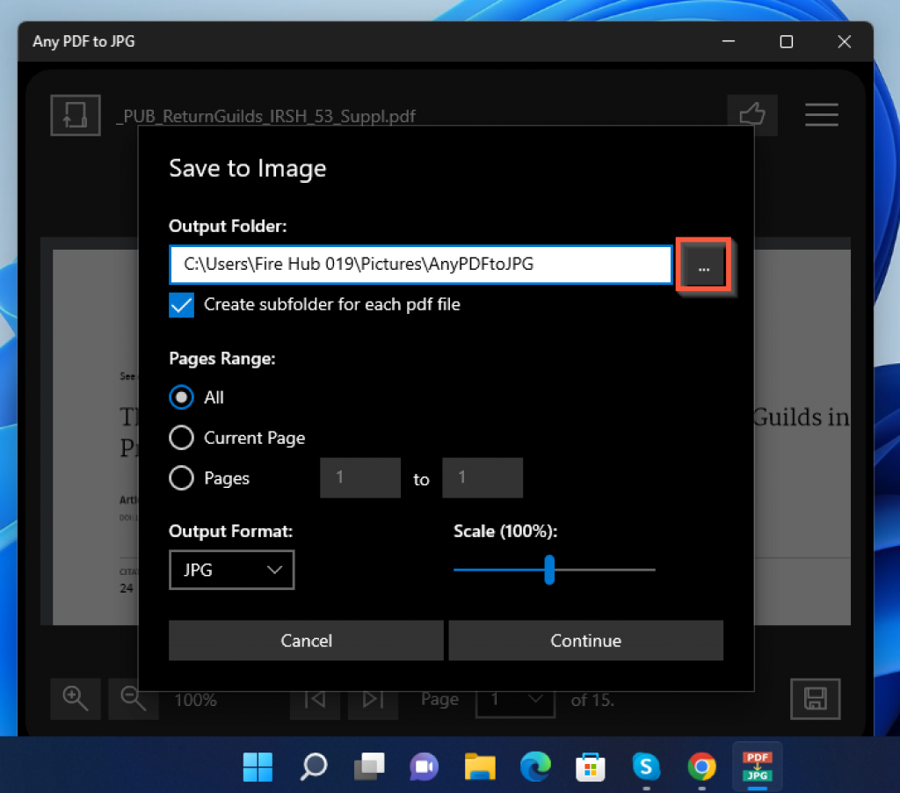The height and width of the screenshot is (793, 900).
Task: Open the JPG Output Format dropdown
Action: (232, 570)
